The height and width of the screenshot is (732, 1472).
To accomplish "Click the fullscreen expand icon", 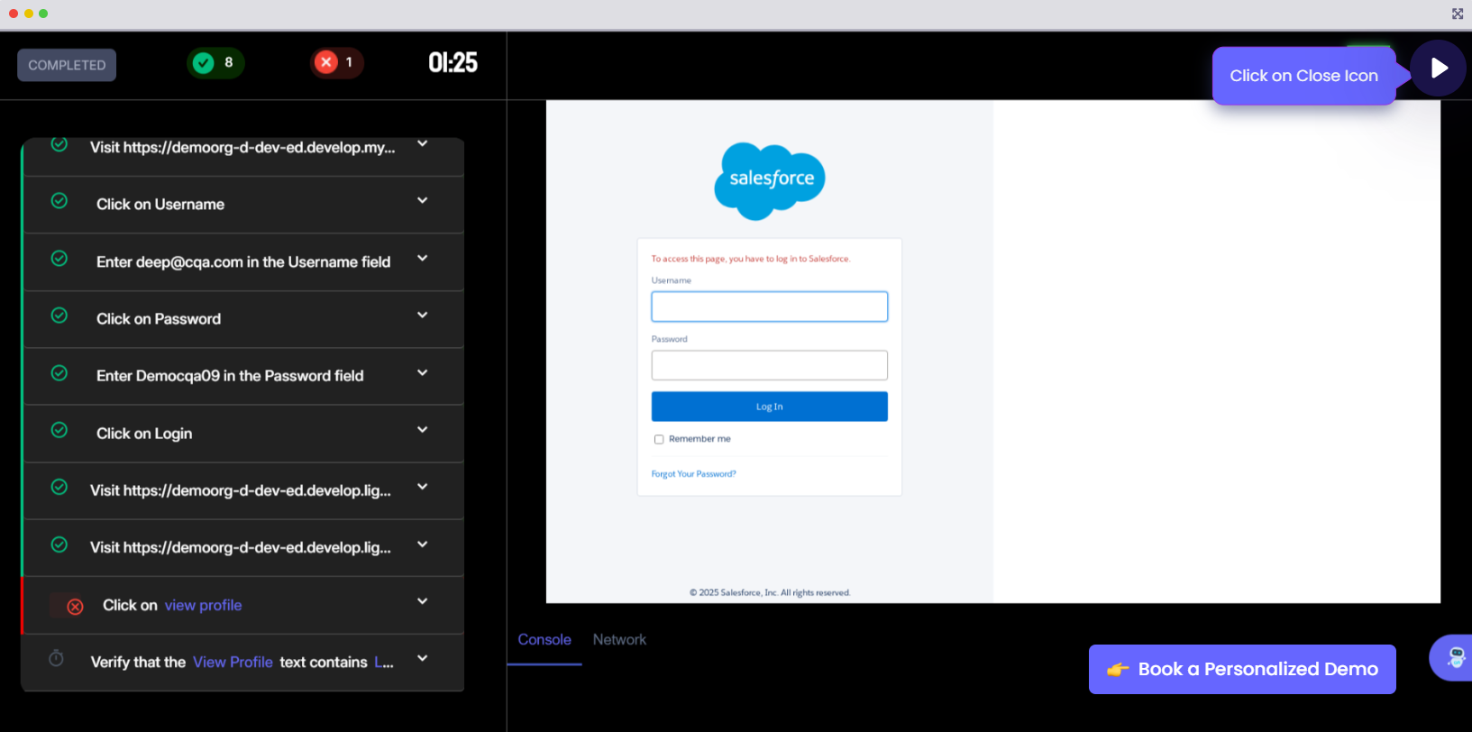I will pyautogui.click(x=1457, y=14).
